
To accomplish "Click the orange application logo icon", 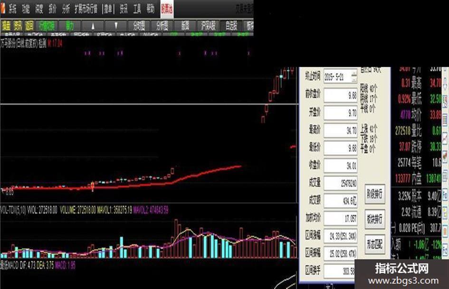I will point(3,8).
